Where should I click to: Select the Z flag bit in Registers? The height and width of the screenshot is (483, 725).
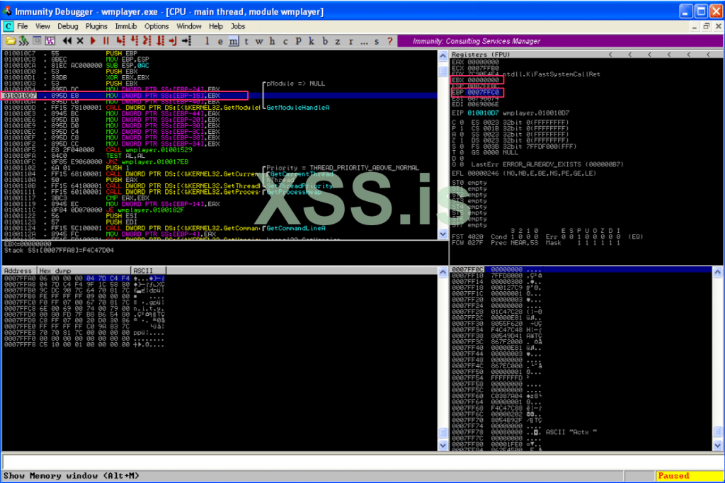pos(453,141)
